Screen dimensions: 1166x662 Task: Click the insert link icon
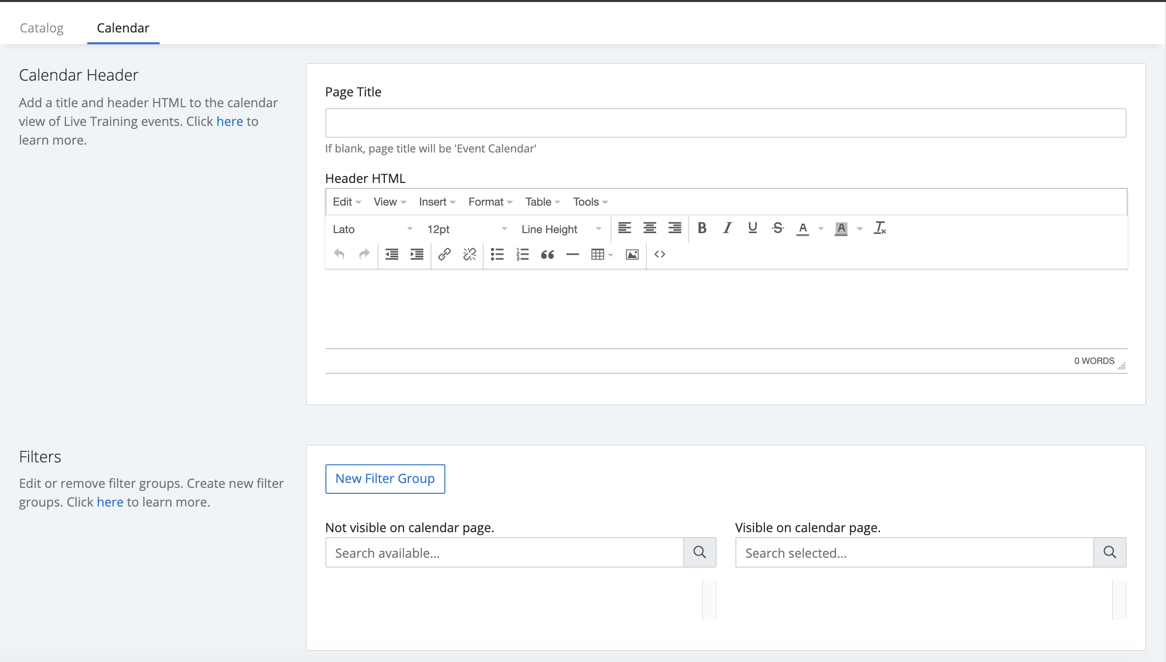pos(444,254)
